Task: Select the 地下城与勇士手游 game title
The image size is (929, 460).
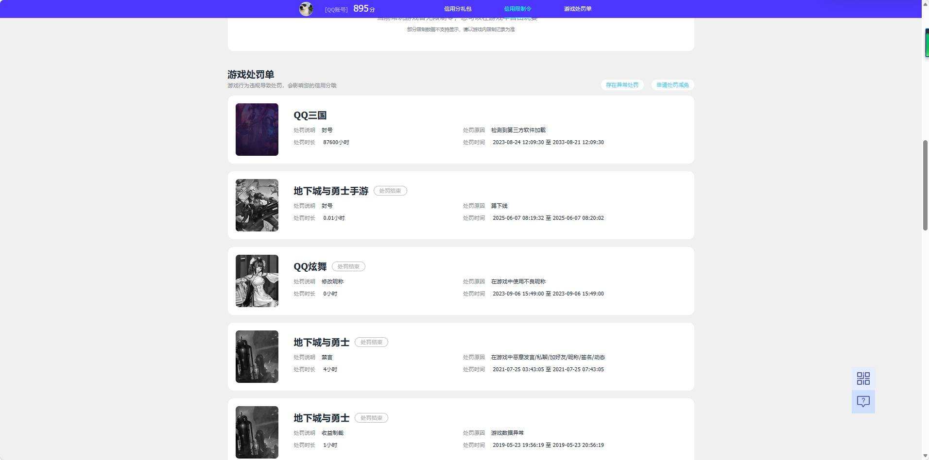Action: pyautogui.click(x=331, y=191)
